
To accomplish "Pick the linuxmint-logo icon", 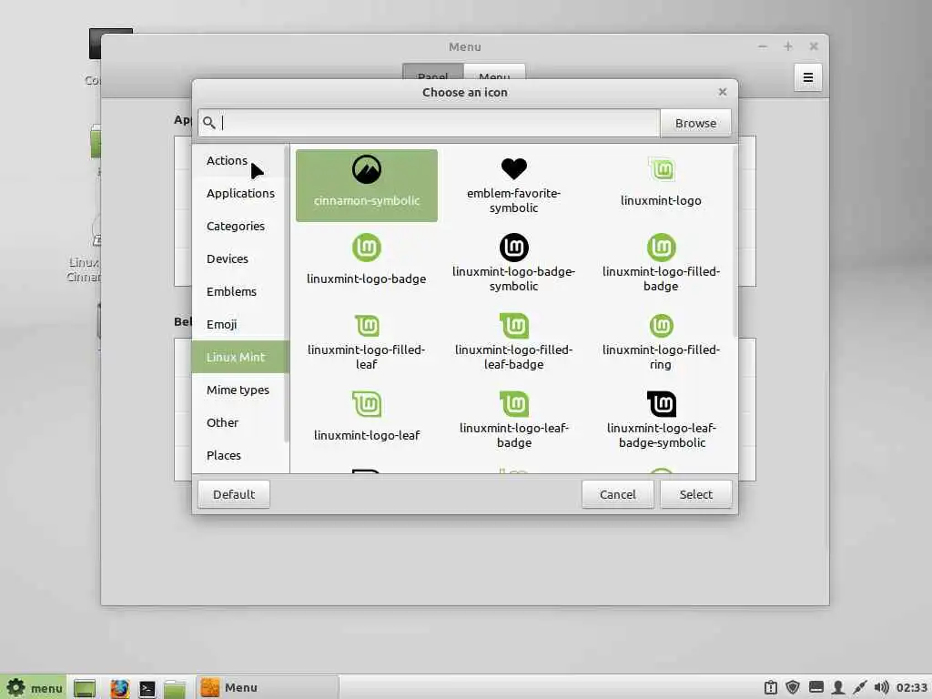I will (661, 186).
